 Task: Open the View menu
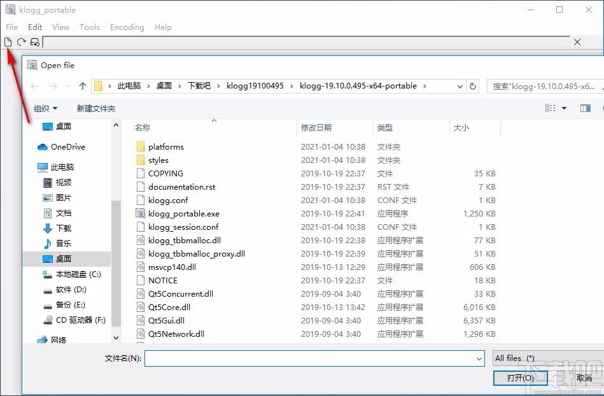point(60,27)
